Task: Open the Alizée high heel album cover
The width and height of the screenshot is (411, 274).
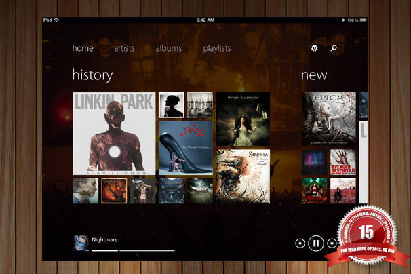Action: coord(186,148)
